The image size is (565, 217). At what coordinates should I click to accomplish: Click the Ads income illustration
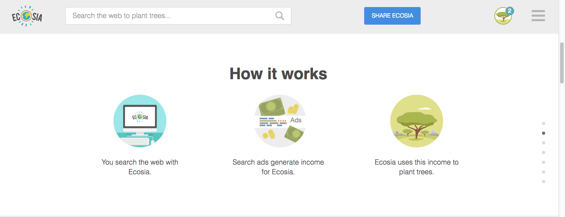(280, 121)
